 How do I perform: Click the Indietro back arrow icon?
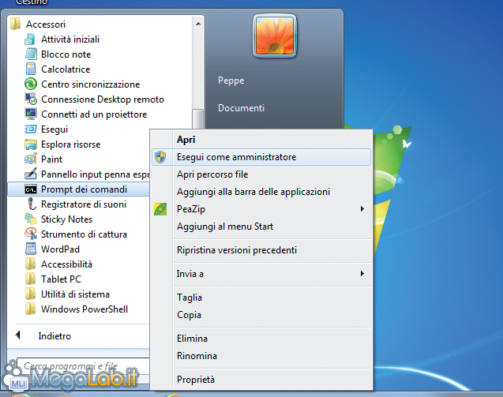(x=18, y=335)
